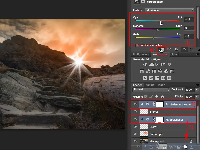Add a Channel Mixer adjustment (three circles)
This screenshot has width=200, height=150.
[x=166, y=71]
